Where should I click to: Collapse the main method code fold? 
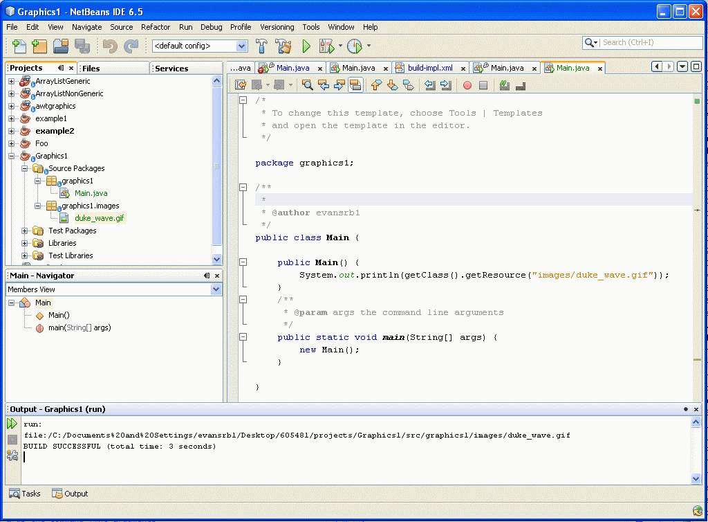point(243,336)
